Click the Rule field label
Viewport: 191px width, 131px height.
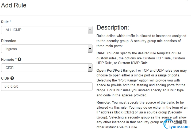point(5,22)
